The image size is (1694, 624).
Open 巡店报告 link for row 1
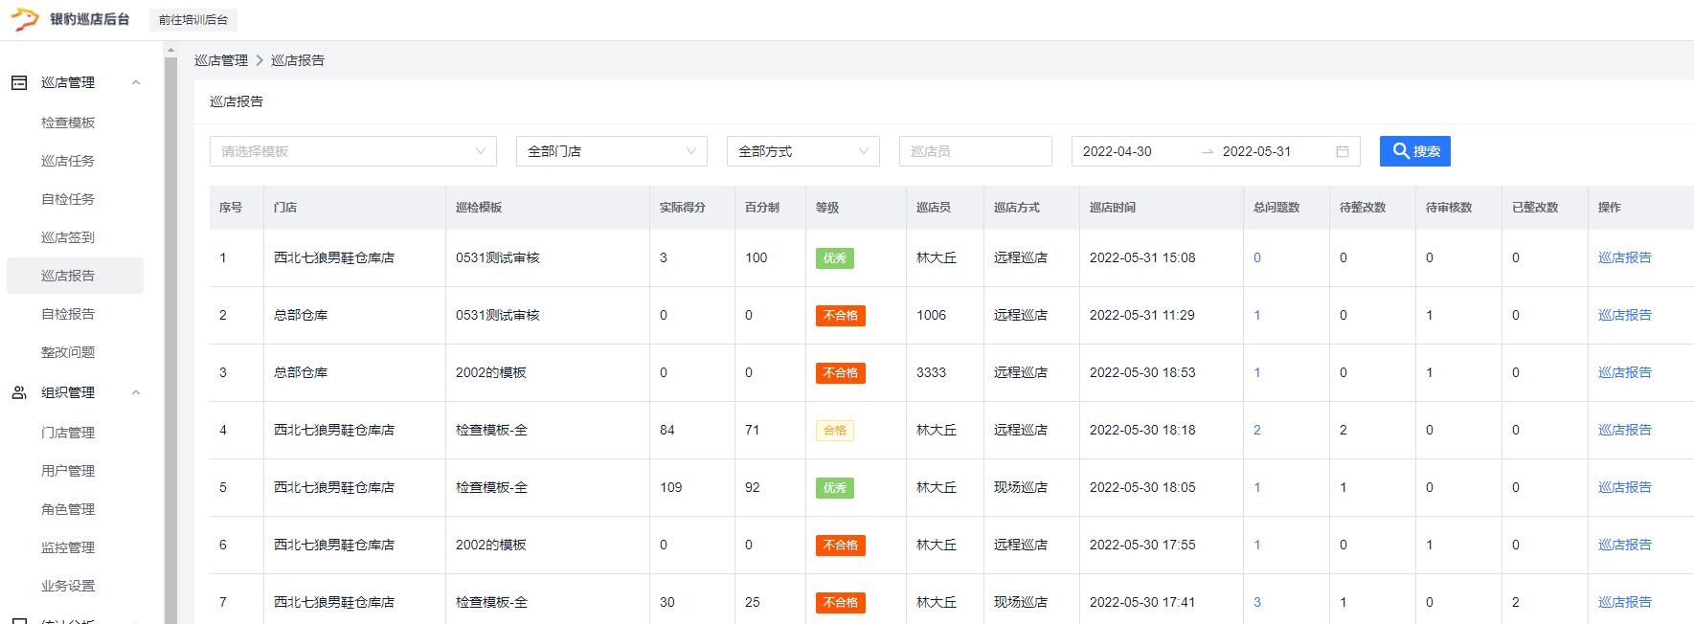1624,257
